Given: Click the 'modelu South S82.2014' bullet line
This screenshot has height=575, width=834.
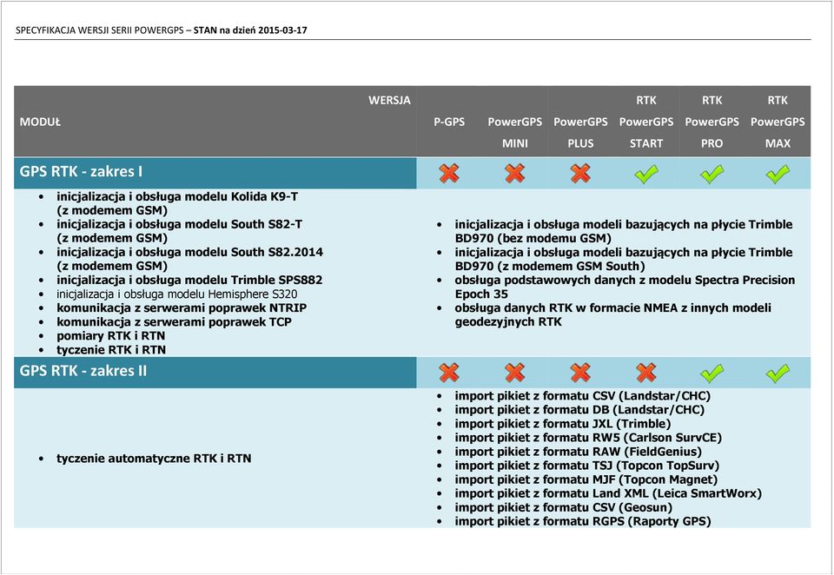Looking at the screenshot, I should (190, 259).
